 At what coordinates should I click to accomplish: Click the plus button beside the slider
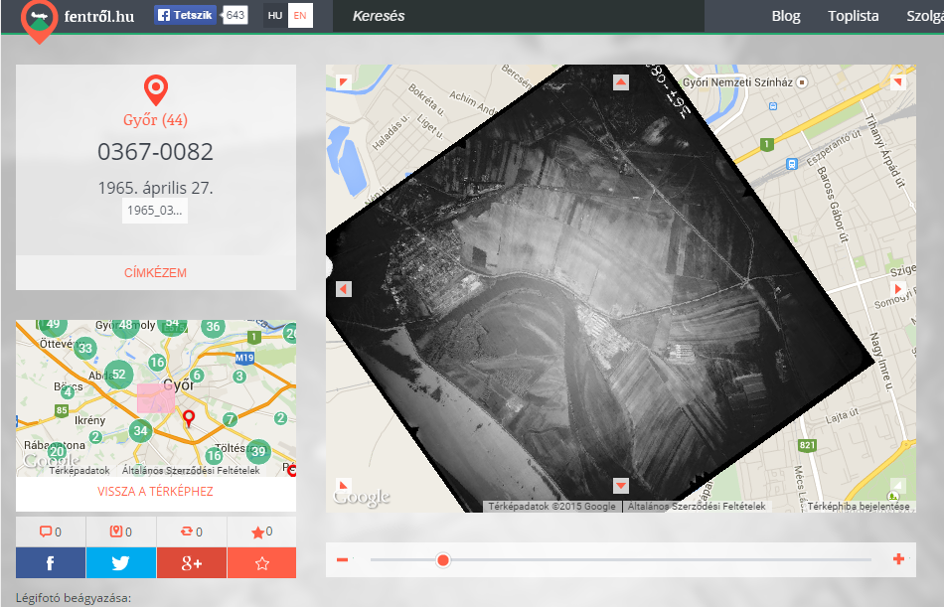(x=898, y=559)
